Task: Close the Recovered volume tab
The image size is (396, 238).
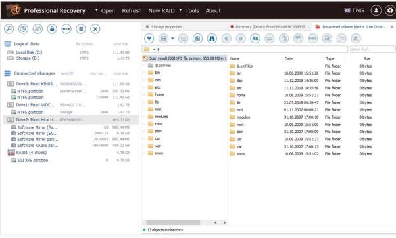Action: coord(392,27)
